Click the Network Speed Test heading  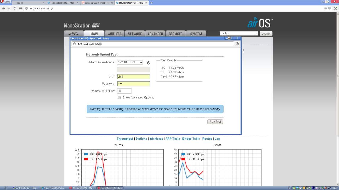pyautogui.click(x=102, y=55)
